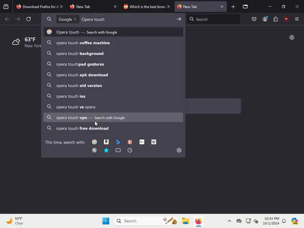Reload the current page

pyautogui.click(x=28, y=19)
